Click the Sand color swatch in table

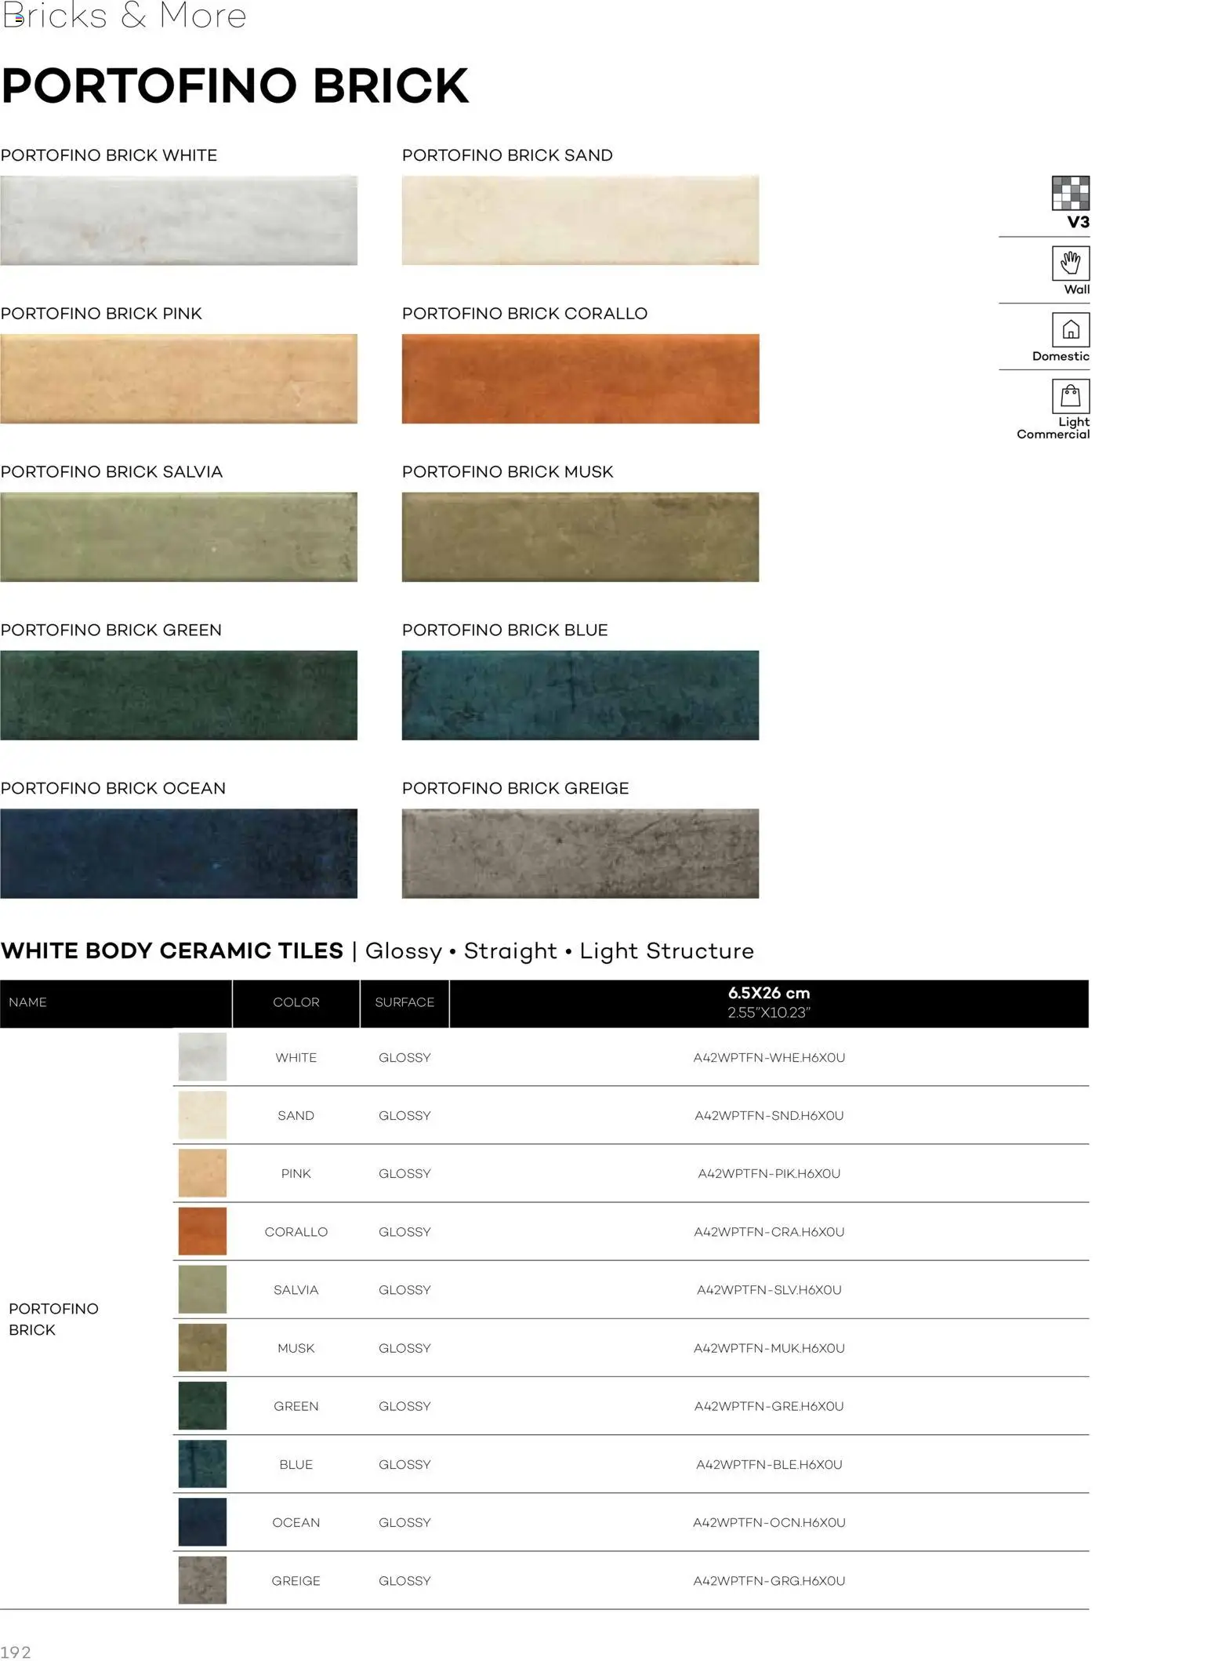pos(202,1115)
